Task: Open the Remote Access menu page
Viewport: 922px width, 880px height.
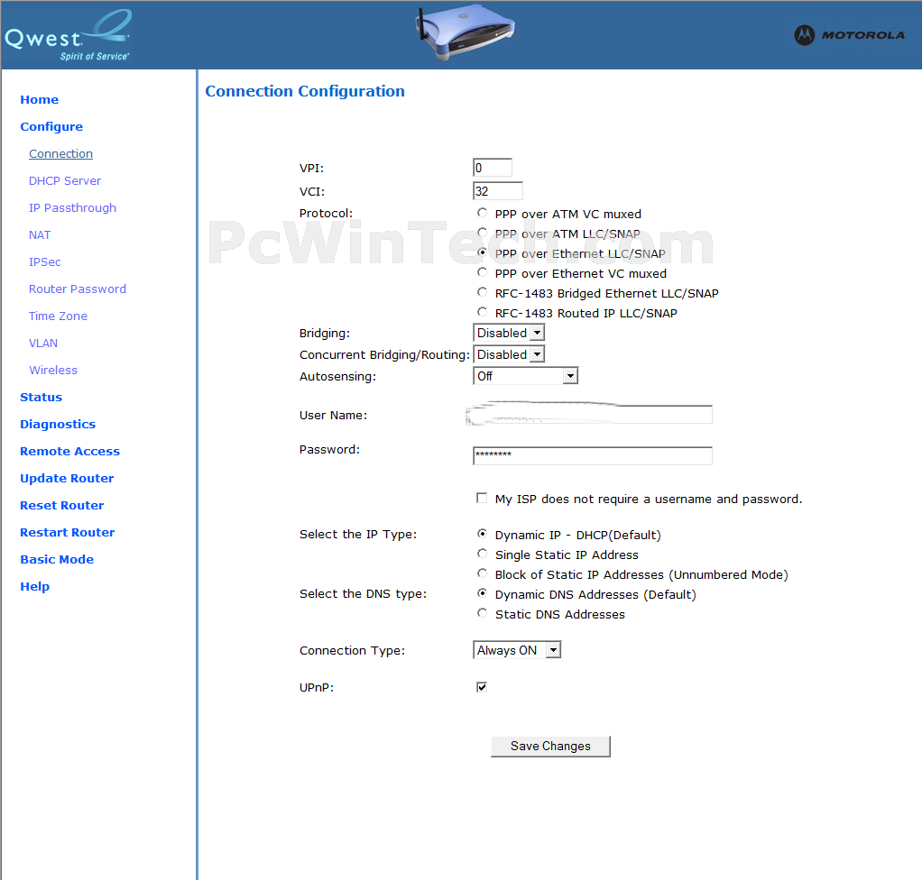Action: pos(70,451)
